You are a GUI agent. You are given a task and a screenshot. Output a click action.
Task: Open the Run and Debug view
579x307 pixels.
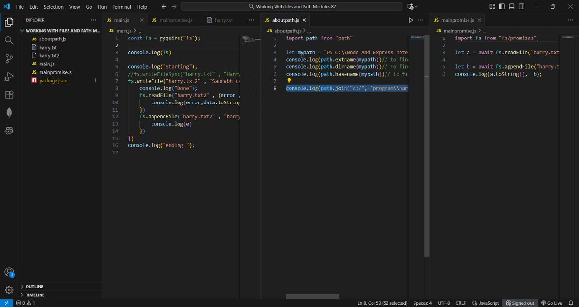click(9, 77)
